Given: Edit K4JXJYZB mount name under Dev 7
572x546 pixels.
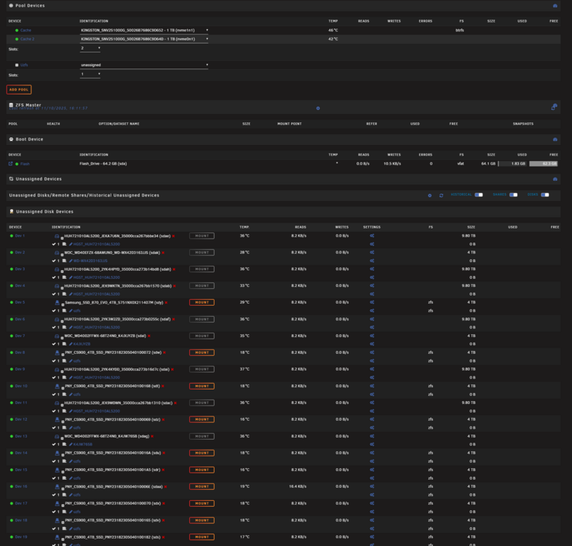Looking at the screenshot, I should [x=71, y=344].
